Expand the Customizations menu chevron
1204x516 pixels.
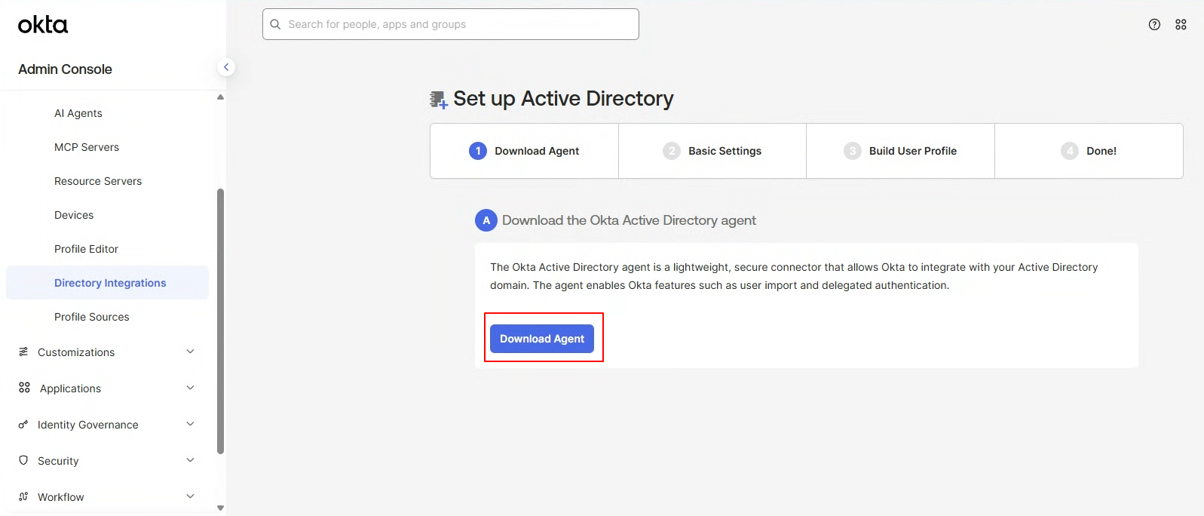[190, 352]
